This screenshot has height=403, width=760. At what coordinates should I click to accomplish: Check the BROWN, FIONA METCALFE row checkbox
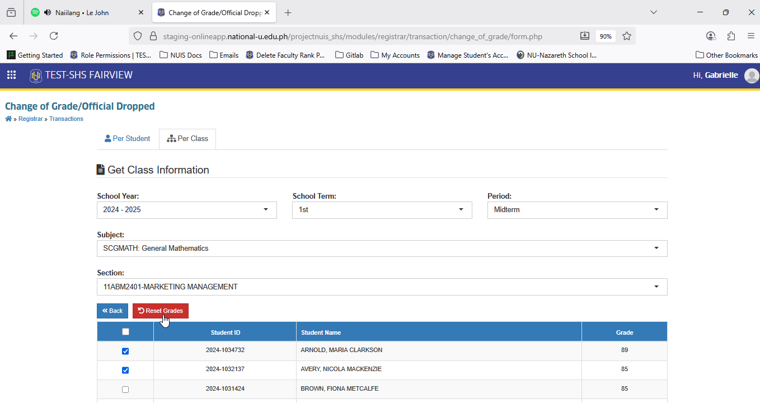coord(125,390)
